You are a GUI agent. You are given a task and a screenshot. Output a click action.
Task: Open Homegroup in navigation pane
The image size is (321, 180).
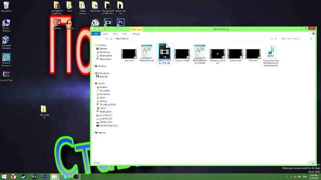103,73
